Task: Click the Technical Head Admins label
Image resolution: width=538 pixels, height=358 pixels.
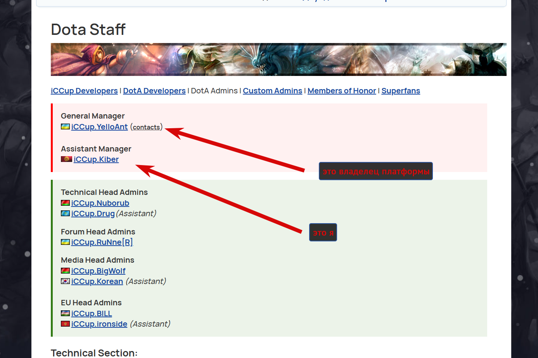Action: pyautogui.click(x=104, y=192)
